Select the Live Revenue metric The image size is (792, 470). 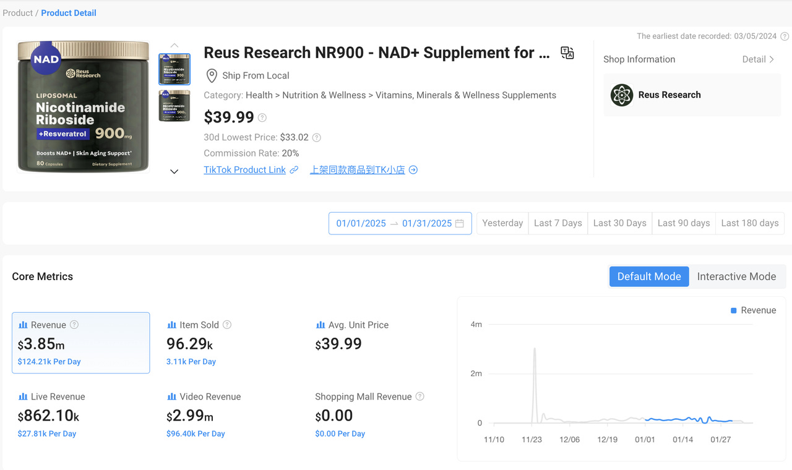[x=81, y=414]
